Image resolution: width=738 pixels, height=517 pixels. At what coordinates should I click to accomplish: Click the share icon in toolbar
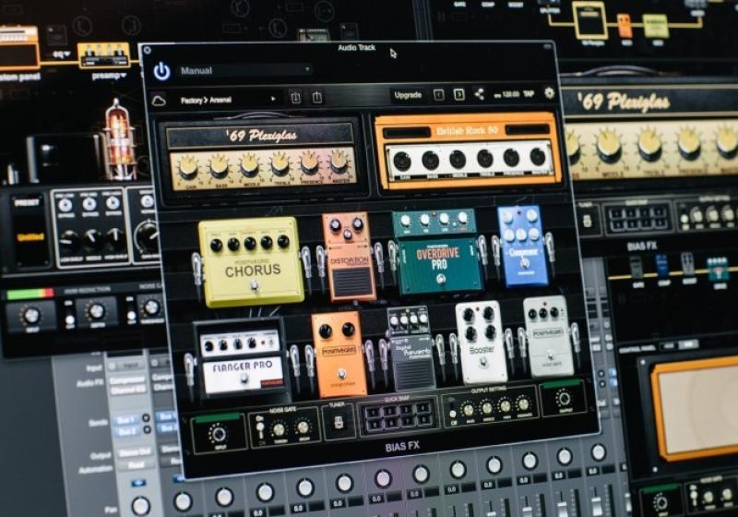(x=479, y=94)
